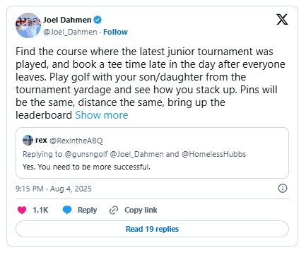Open the X logo icon
306x255 pixels.
point(282,19)
